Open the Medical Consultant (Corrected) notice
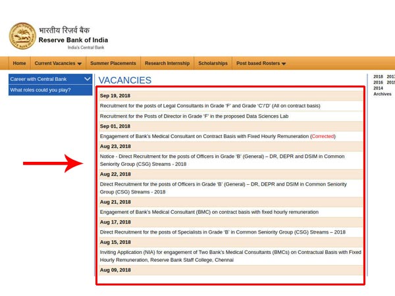Image resolution: width=395 pixels, height=296 pixels. click(217, 136)
